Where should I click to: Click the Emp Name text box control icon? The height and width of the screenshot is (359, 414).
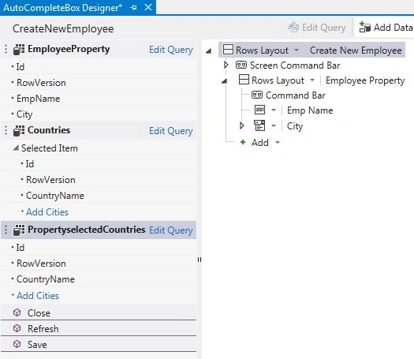[x=259, y=110]
